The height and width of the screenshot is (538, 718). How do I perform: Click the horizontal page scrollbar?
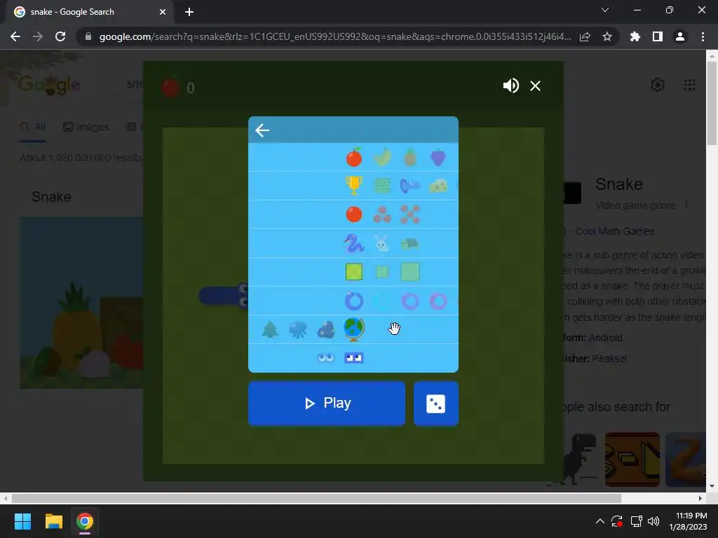pos(316,498)
